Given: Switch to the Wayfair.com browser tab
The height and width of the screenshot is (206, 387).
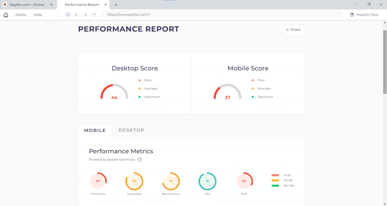Looking at the screenshot, I should pyautogui.click(x=28, y=5).
